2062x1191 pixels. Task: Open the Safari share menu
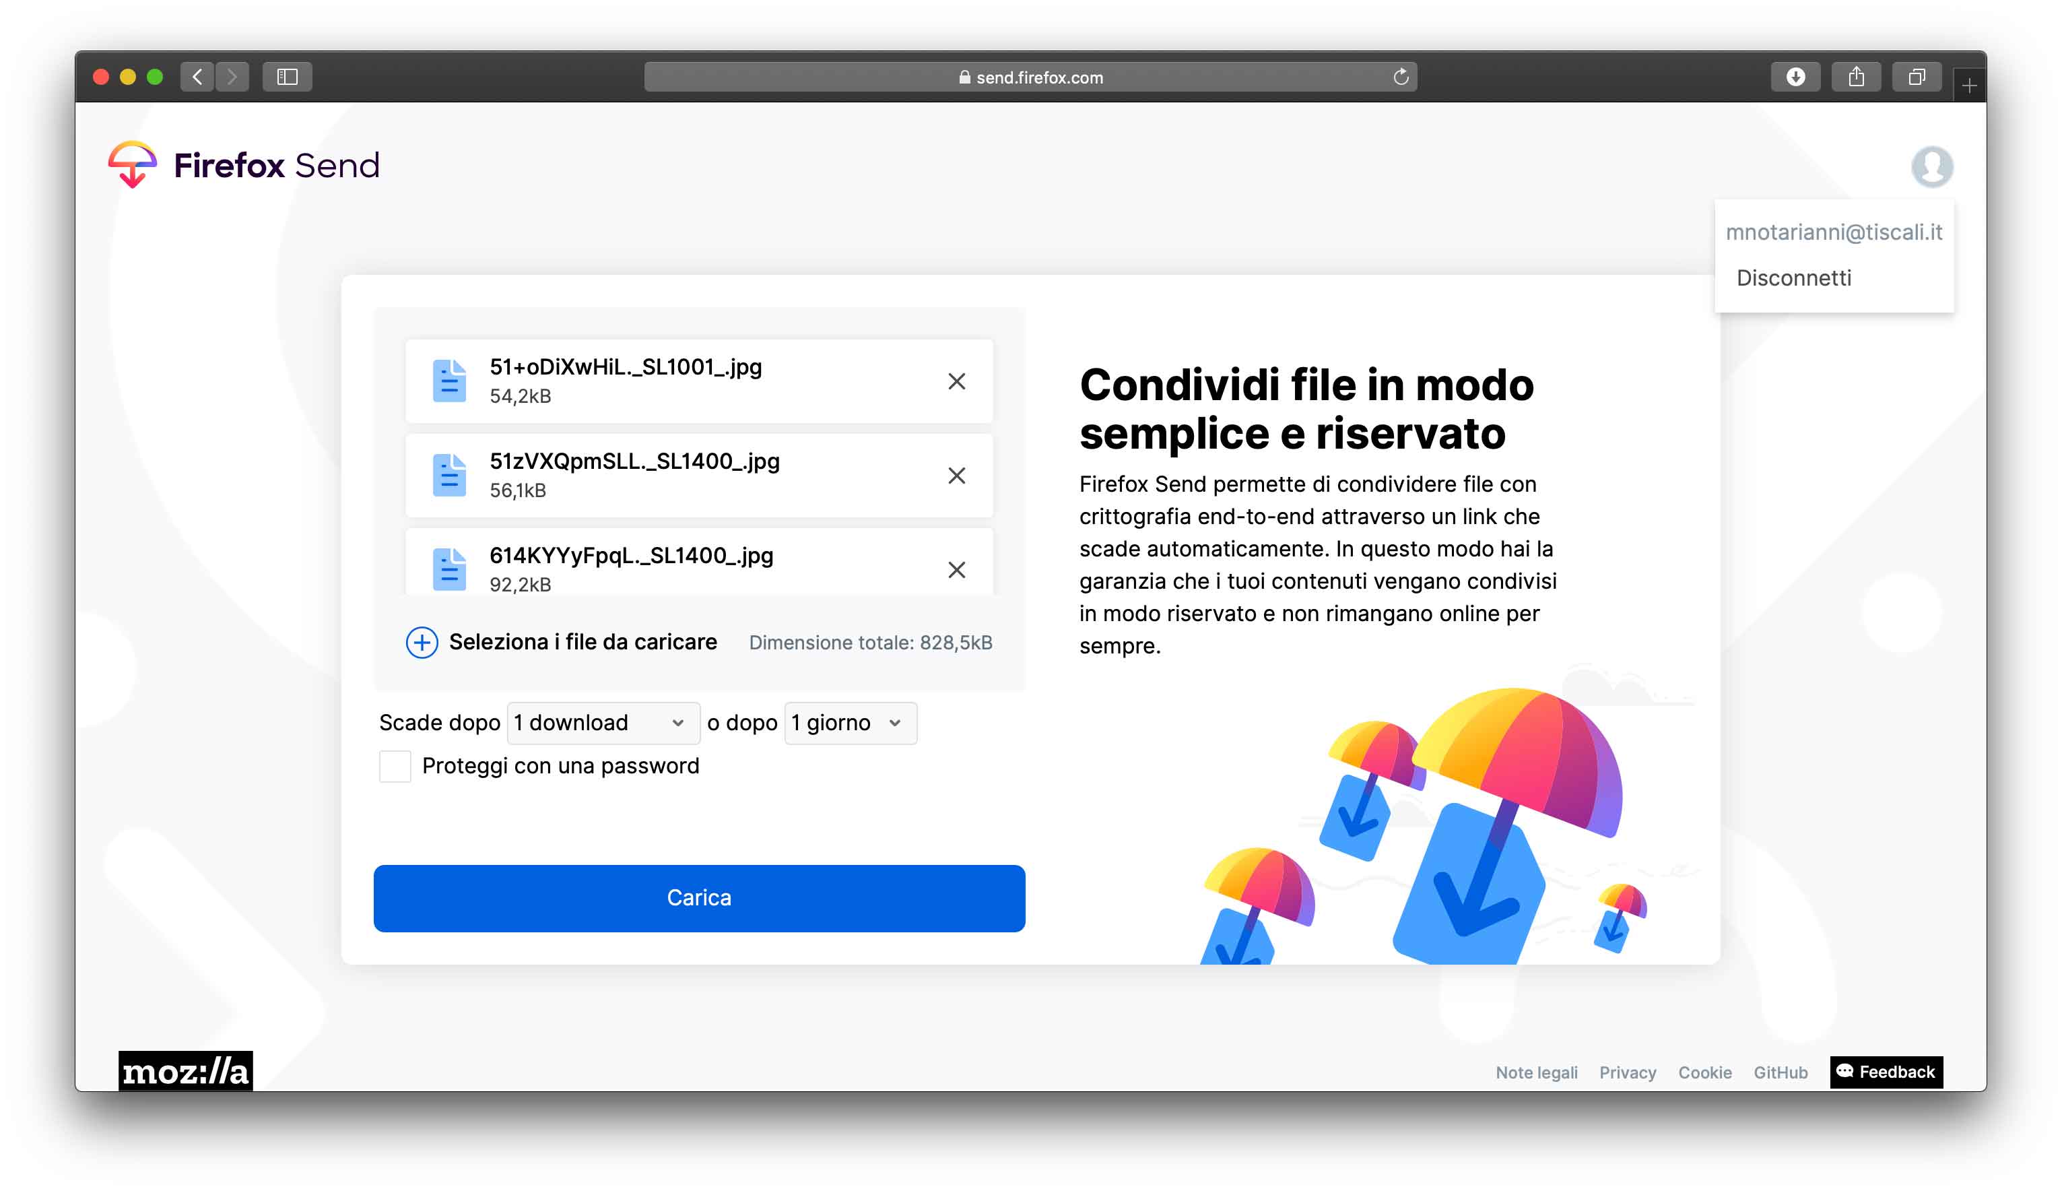1856,77
